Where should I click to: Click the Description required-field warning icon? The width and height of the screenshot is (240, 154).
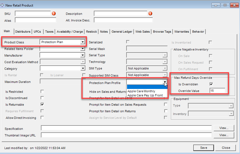point(150,13)
